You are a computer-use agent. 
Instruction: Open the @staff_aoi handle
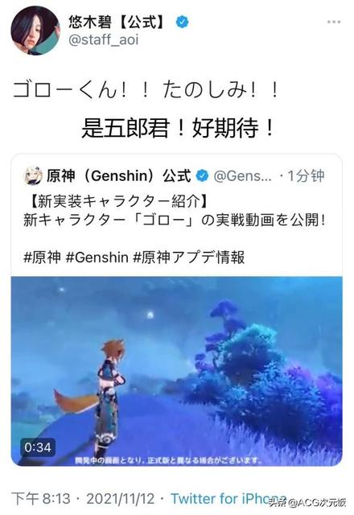[103, 39]
